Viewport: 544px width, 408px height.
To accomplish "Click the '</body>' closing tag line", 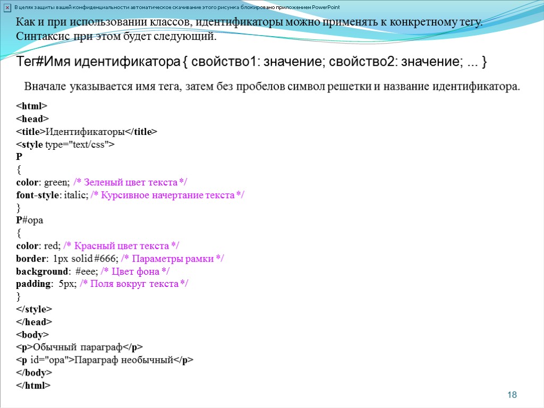I will (x=34, y=372).
